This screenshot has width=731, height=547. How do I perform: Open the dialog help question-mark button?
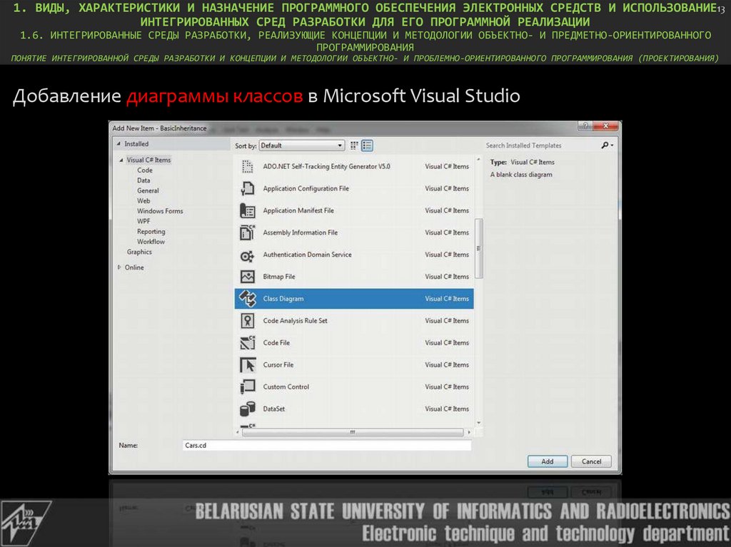[x=585, y=126]
